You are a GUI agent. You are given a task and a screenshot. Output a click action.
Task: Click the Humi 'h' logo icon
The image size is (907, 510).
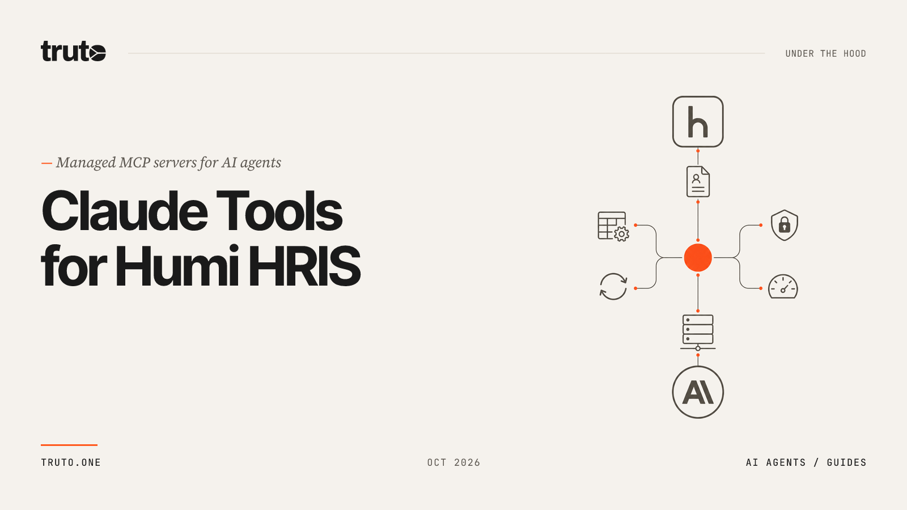[x=698, y=122]
